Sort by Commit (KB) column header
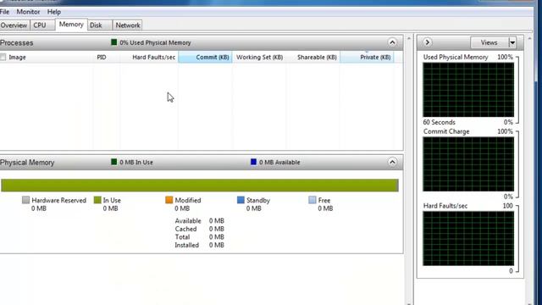 pyautogui.click(x=205, y=58)
